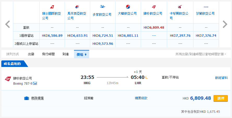This screenshot has width=232, height=118.
Task: Select Swiss one-stop fare HKD6,586.89
Action: [x=52, y=35]
